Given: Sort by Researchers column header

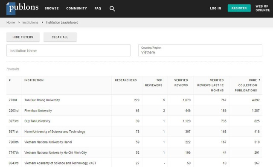Looking at the screenshot, I should click(x=126, y=80).
